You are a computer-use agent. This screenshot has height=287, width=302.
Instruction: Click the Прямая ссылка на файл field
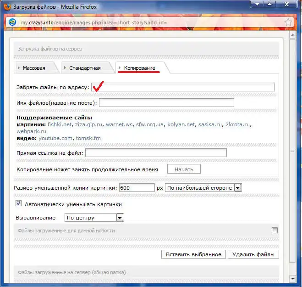pyautogui.click(x=156, y=152)
